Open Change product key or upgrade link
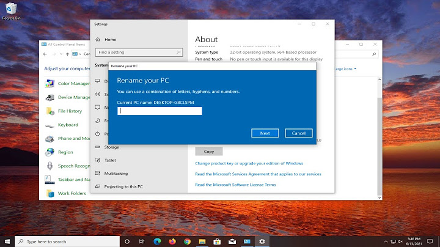The width and height of the screenshot is (440, 247). [x=249, y=163]
